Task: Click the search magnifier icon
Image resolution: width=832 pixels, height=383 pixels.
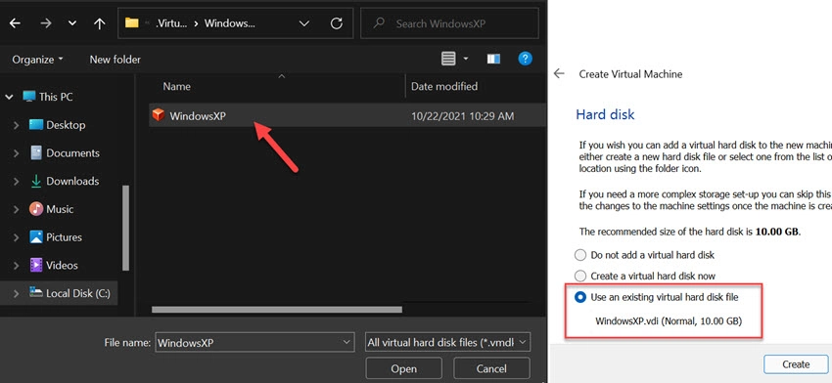Action: 379,23
